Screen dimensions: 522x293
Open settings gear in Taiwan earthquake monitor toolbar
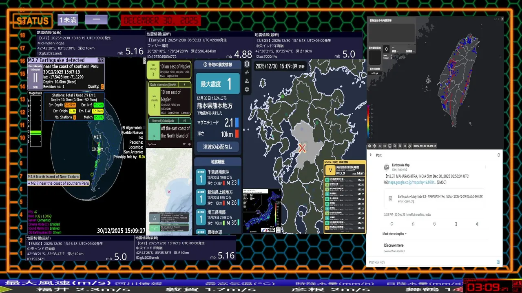tap(370, 146)
